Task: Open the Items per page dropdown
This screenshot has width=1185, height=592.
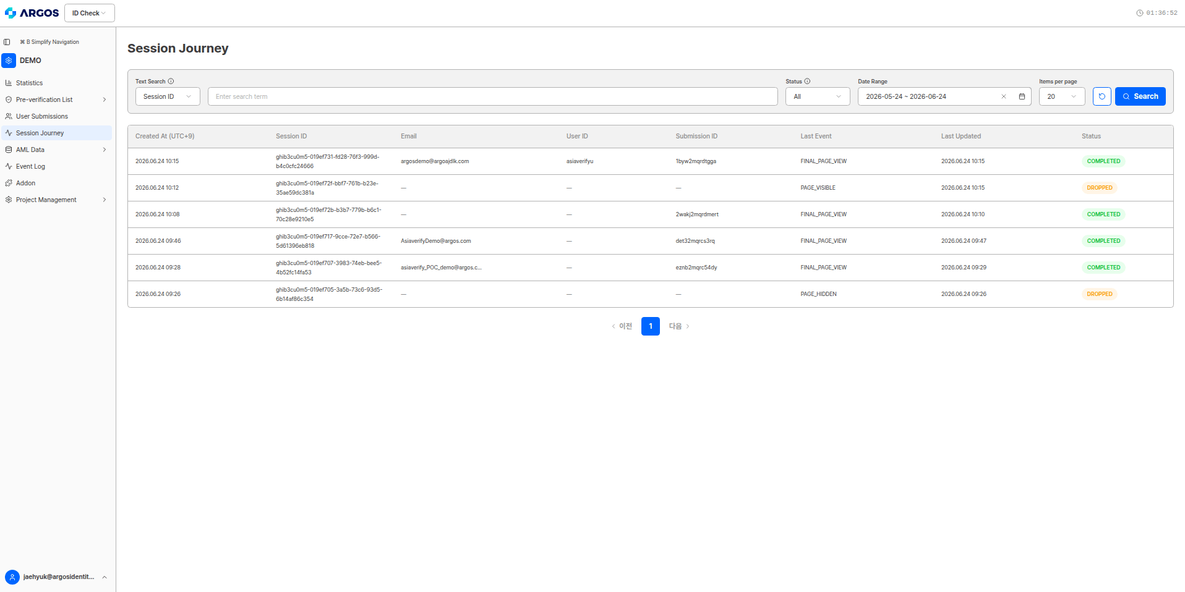Action: [x=1062, y=96]
